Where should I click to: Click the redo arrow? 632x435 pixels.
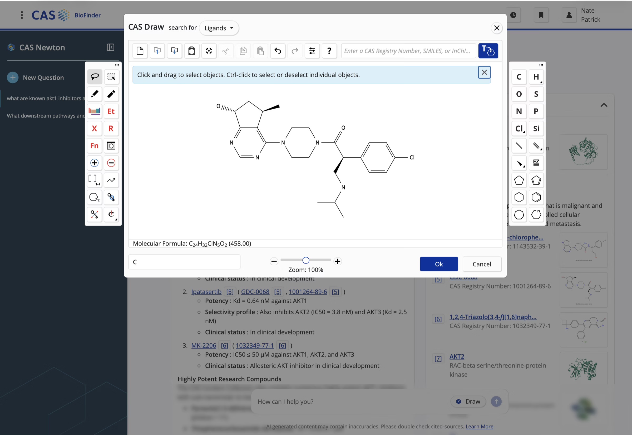click(x=295, y=51)
